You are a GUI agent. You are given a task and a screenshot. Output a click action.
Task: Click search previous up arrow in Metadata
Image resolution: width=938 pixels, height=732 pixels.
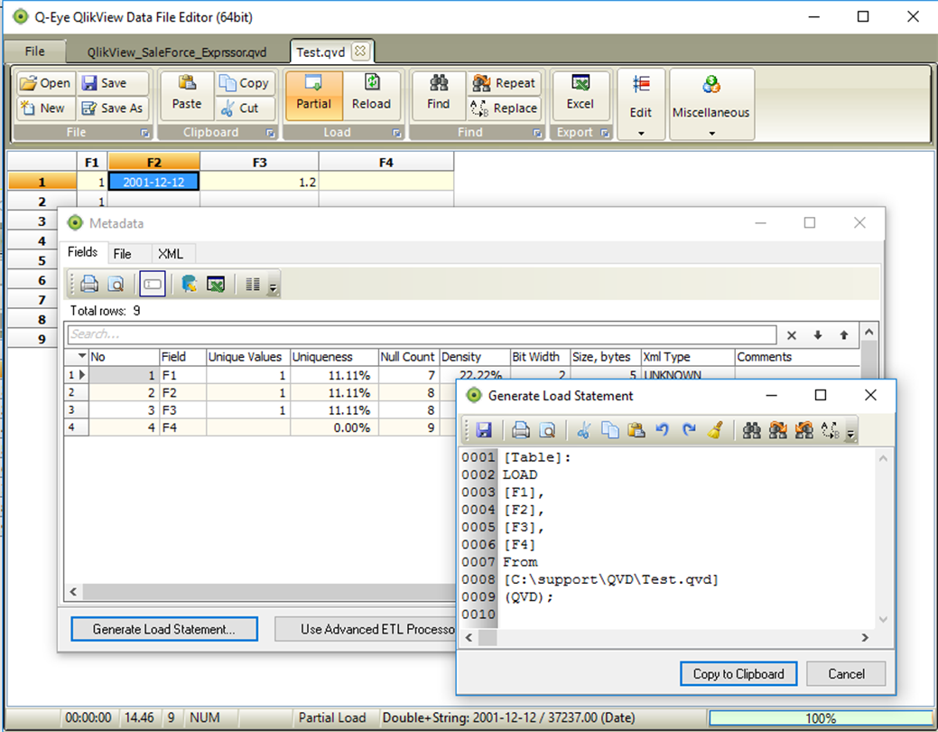tap(843, 335)
